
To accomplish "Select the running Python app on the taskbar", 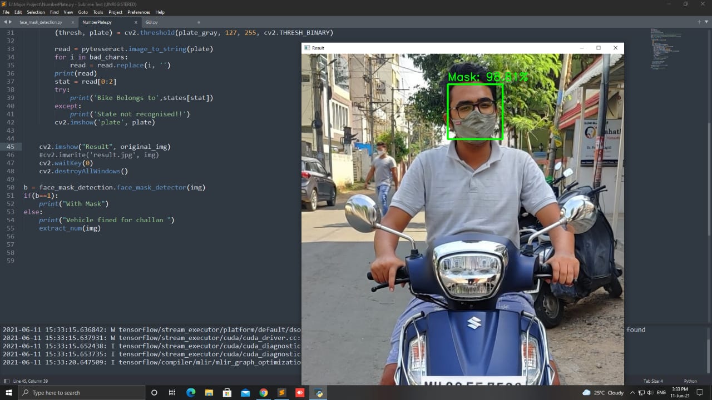I will point(318,393).
